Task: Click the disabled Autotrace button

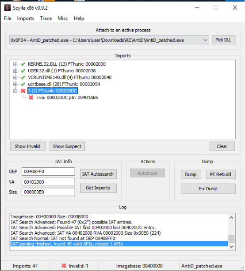Action: coord(147,173)
